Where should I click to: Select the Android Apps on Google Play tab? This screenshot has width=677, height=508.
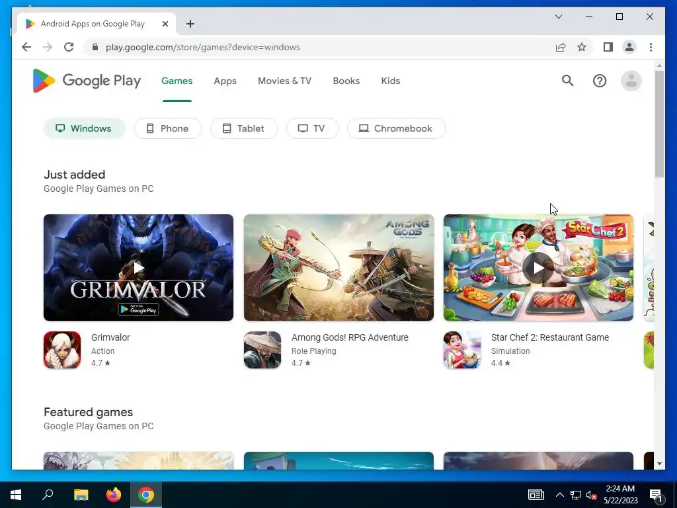(x=97, y=24)
